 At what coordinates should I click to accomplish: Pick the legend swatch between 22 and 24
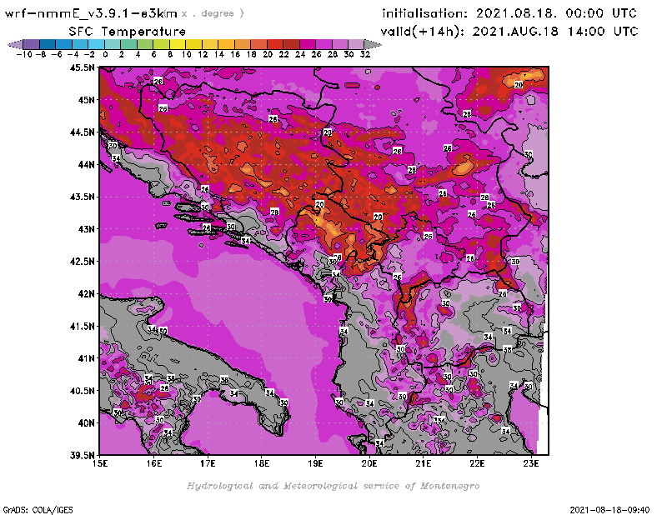[x=291, y=44]
